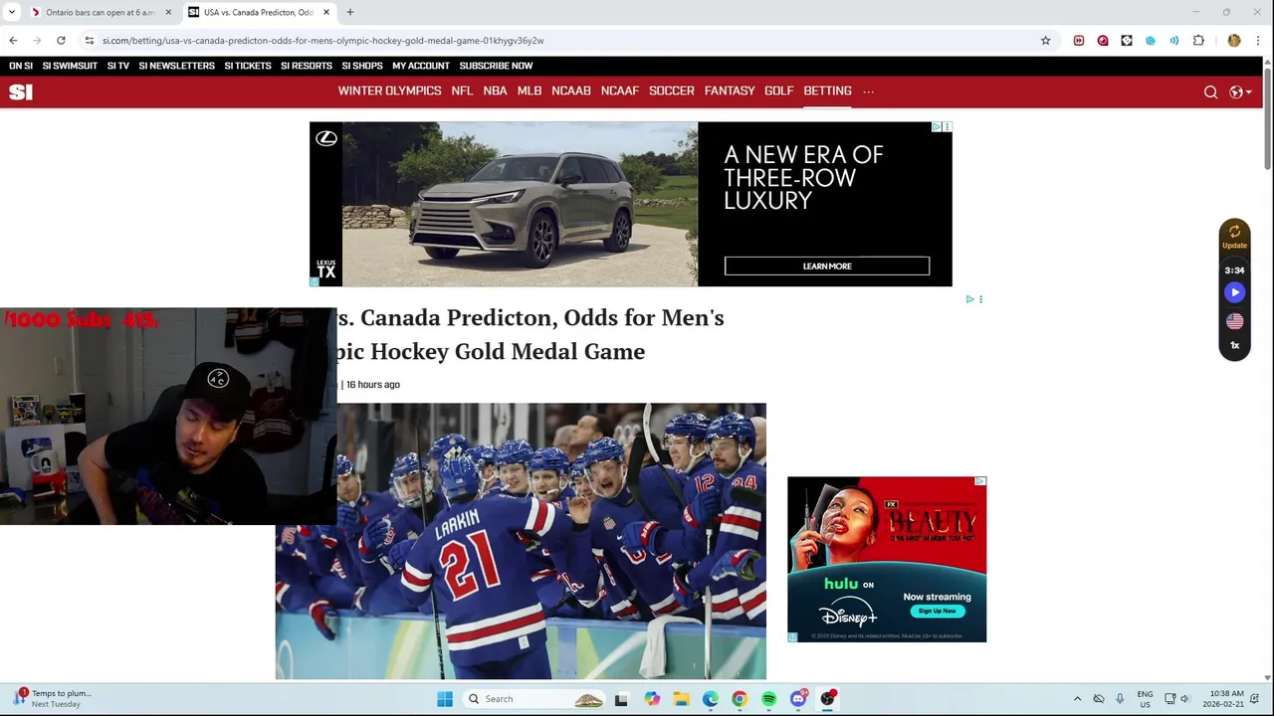
Task: Open the globe edition selector dropdown
Action: tap(1240, 92)
